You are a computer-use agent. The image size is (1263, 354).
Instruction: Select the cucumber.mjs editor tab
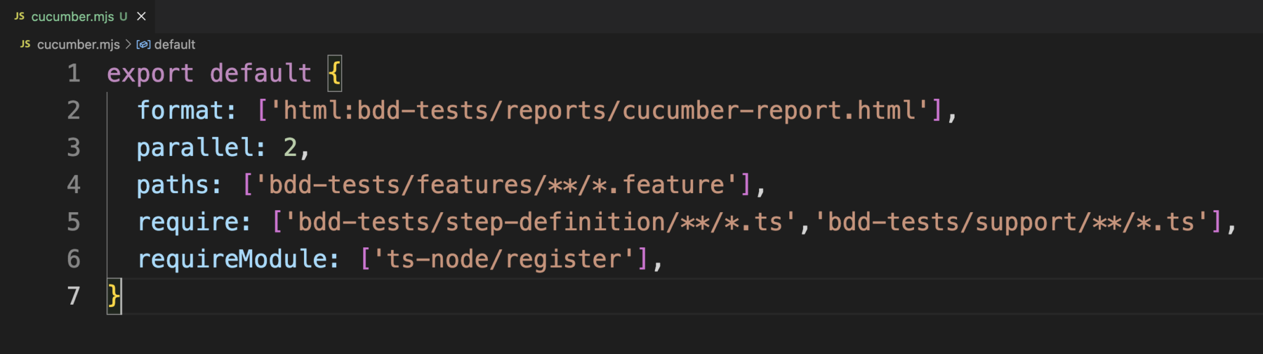[x=72, y=17]
